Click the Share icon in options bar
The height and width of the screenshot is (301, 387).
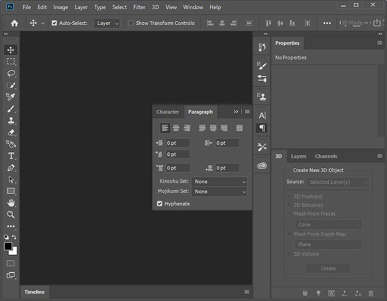pos(377,23)
